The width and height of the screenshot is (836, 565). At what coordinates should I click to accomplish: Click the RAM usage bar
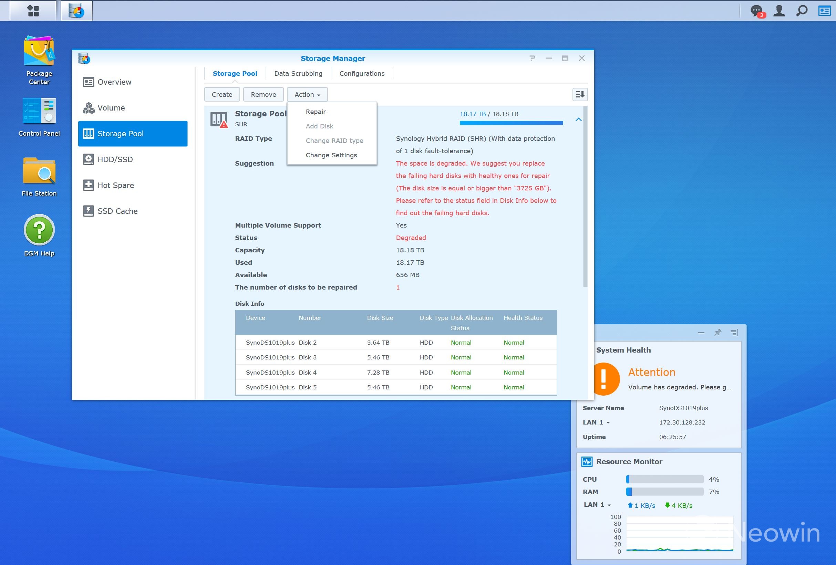(x=665, y=492)
